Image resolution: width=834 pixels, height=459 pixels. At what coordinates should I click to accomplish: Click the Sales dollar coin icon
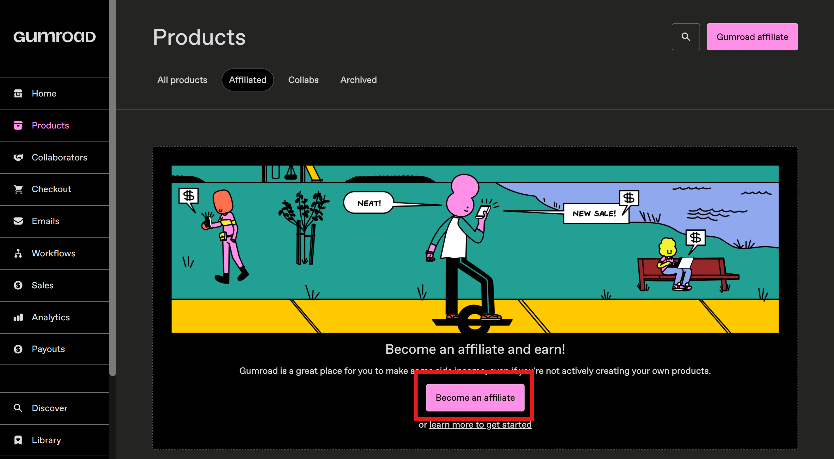coord(18,285)
